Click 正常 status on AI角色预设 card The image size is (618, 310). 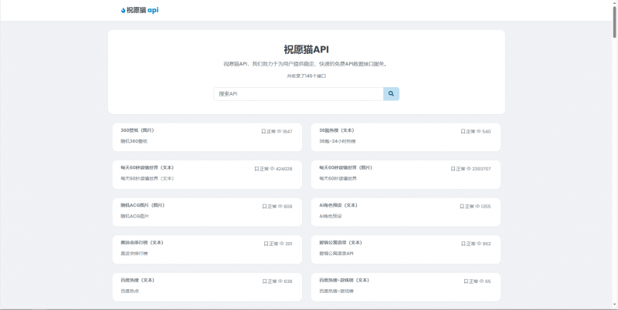tap(470, 206)
